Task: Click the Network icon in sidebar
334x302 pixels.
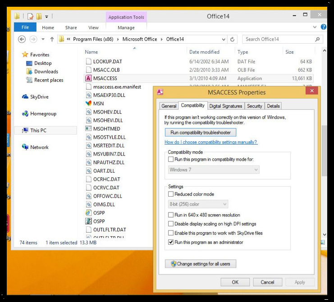Action: [25, 147]
